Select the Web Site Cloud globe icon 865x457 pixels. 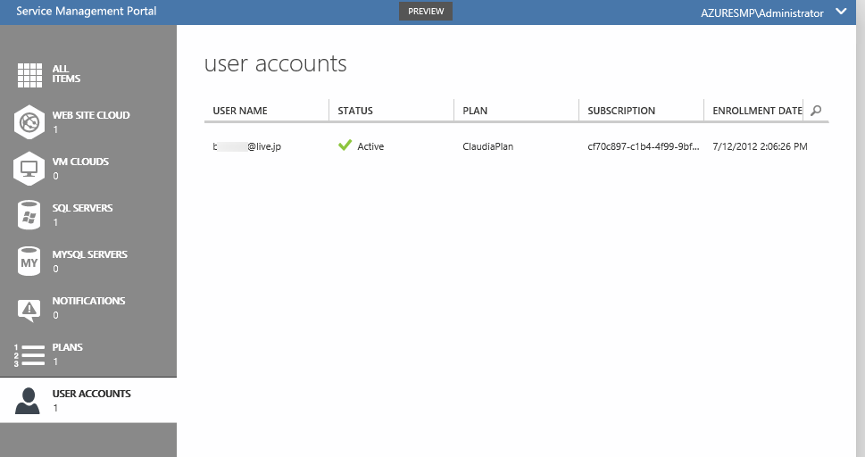coord(30,121)
